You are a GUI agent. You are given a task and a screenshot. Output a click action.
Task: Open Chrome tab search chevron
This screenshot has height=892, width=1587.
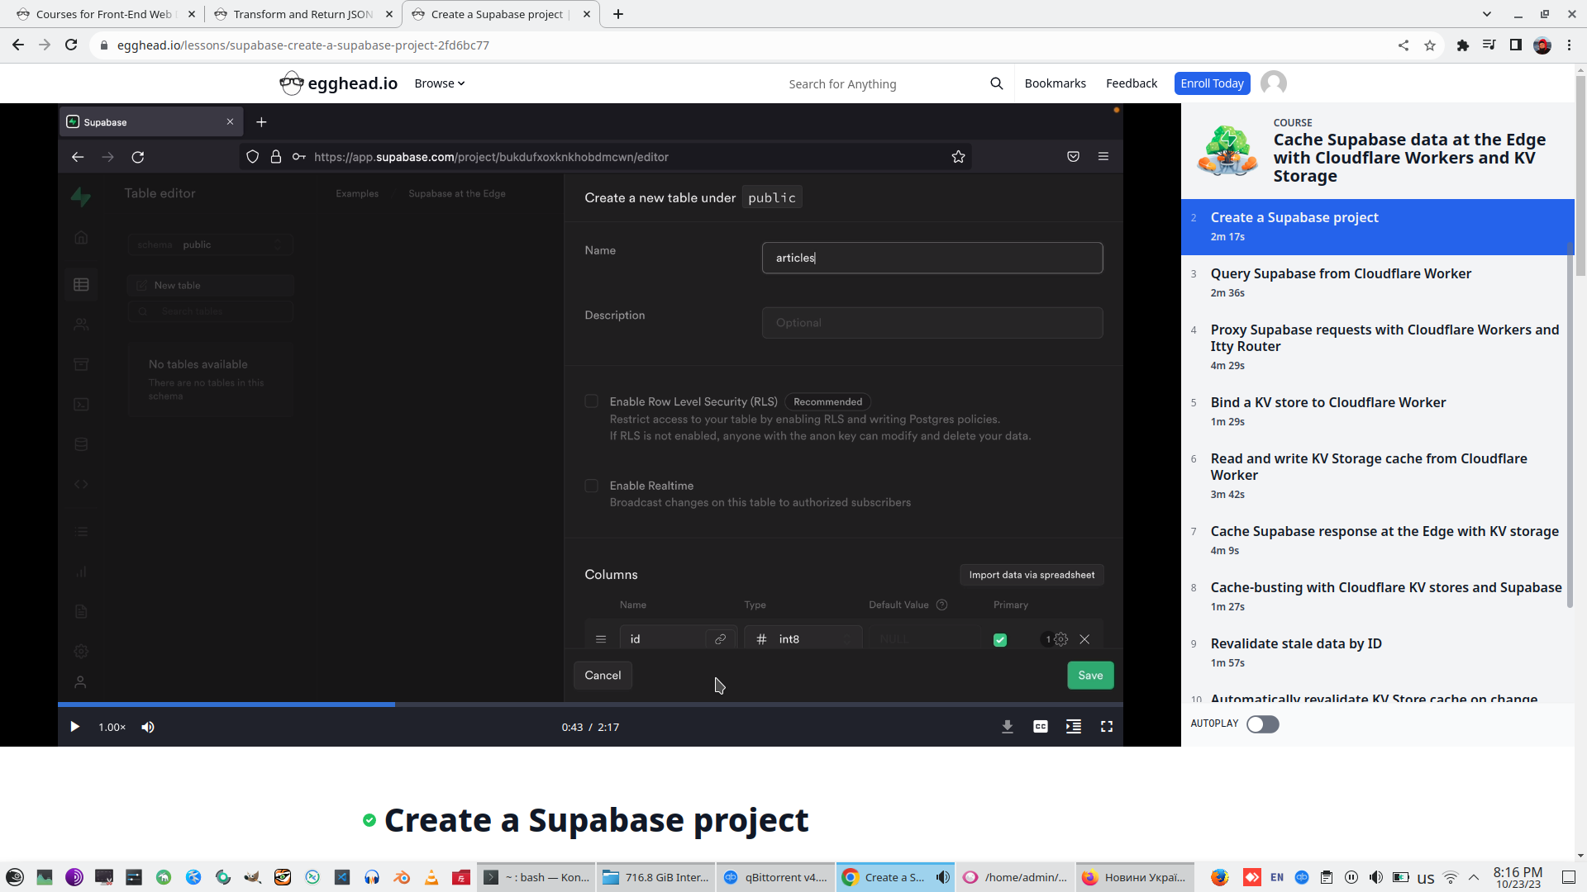coord(1486,14)
